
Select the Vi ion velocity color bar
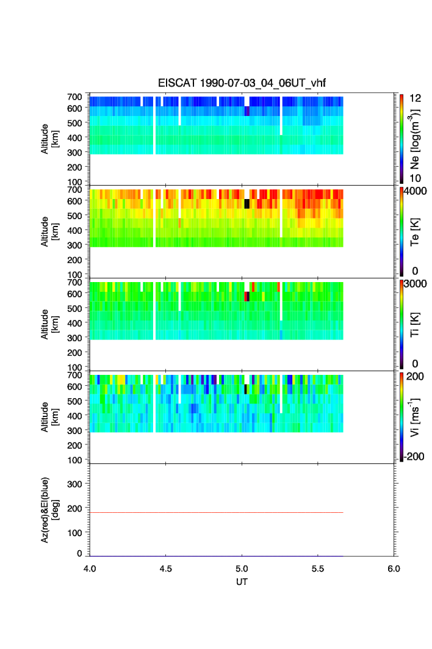(401, 417)
